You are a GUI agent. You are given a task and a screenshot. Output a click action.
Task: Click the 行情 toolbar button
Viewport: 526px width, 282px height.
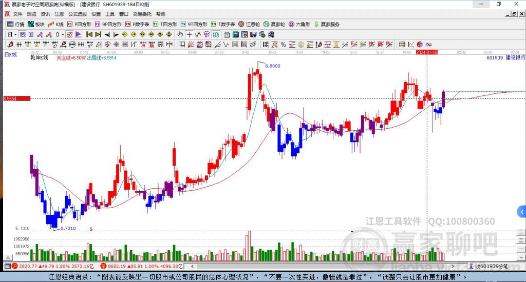pyautogui.click(x=16, y=24)
